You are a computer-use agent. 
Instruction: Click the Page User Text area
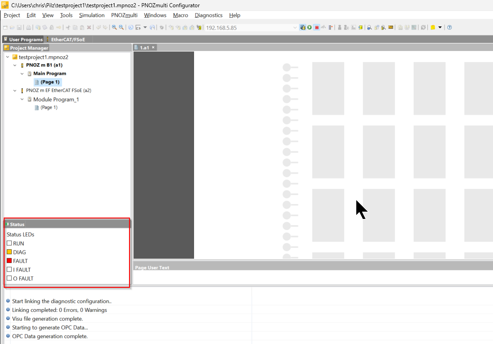click(313, 277)
